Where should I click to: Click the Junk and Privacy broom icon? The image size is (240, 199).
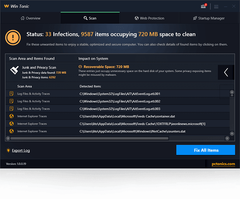pos(14,70)
